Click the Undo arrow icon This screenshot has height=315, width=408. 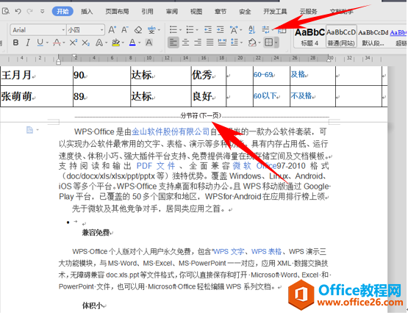[18, 11]
